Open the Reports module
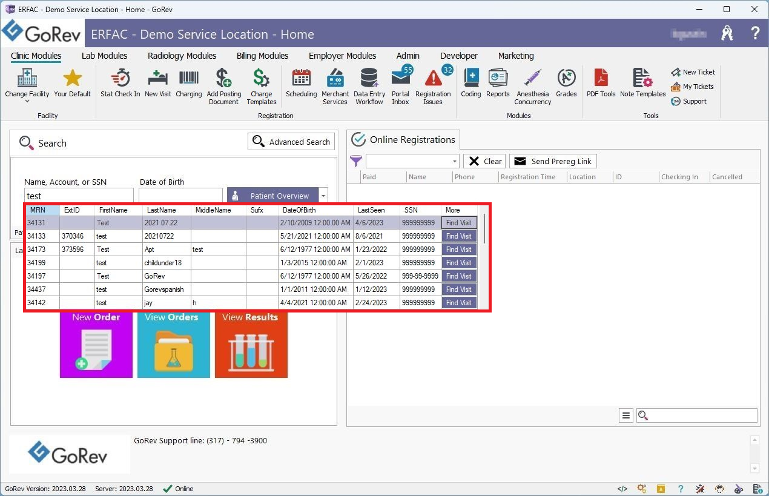 tap(498, 83)
